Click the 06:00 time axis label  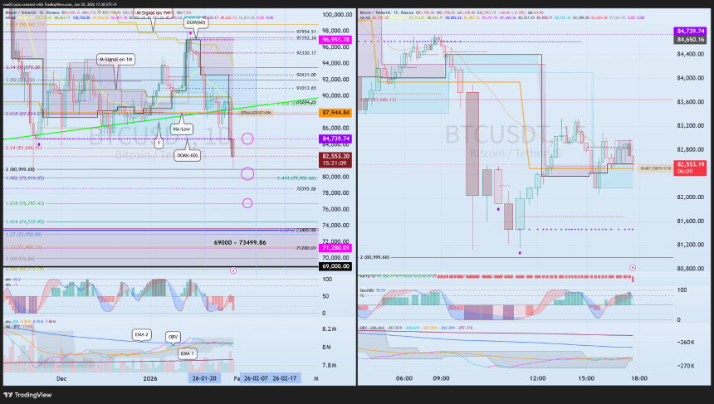404,378
